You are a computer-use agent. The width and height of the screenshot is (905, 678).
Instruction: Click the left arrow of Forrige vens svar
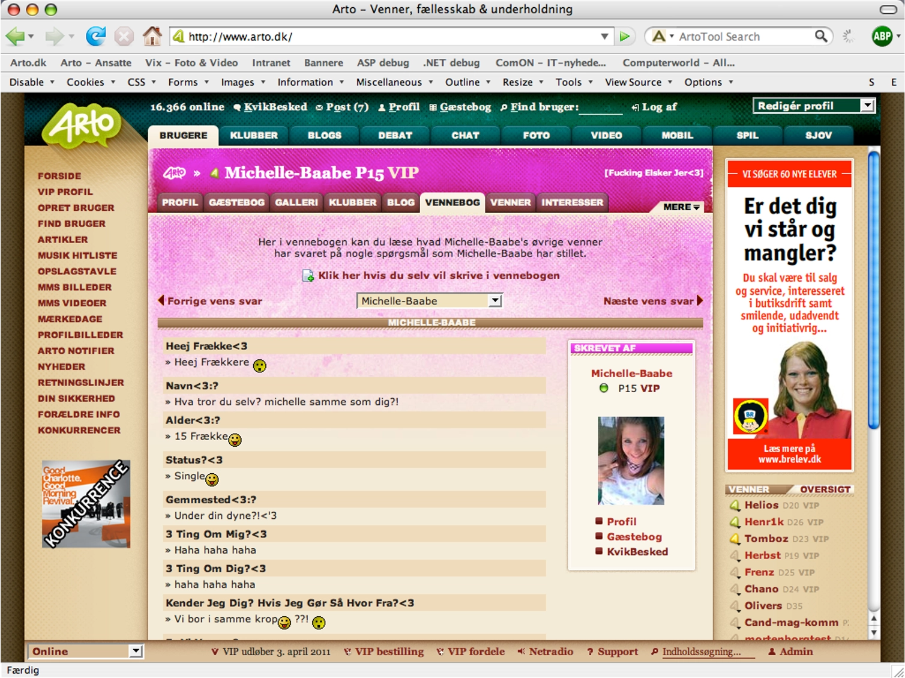[161, 300]
